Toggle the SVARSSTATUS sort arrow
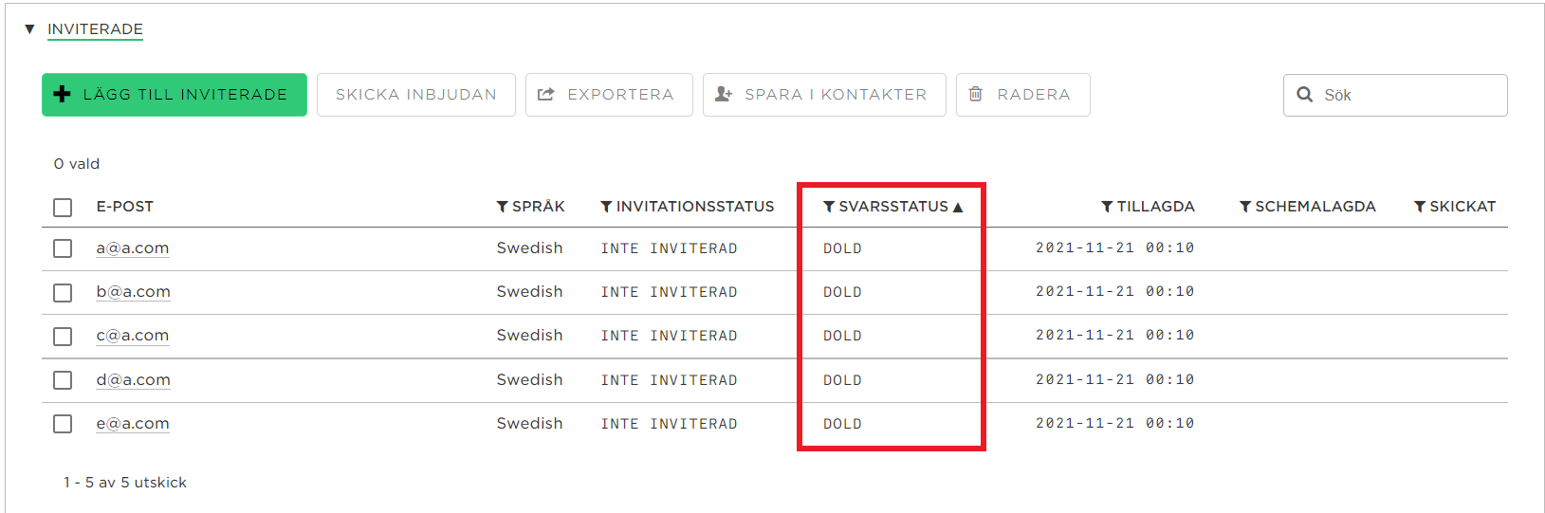 coord(958,208)
